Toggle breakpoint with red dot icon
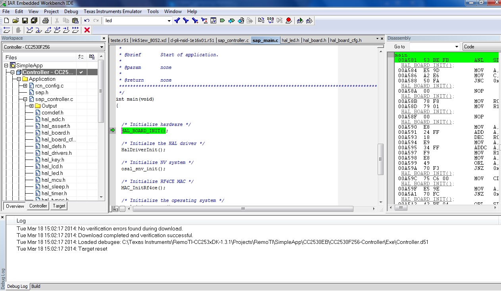This screenshot has height=291, width=501. [288, 21]
